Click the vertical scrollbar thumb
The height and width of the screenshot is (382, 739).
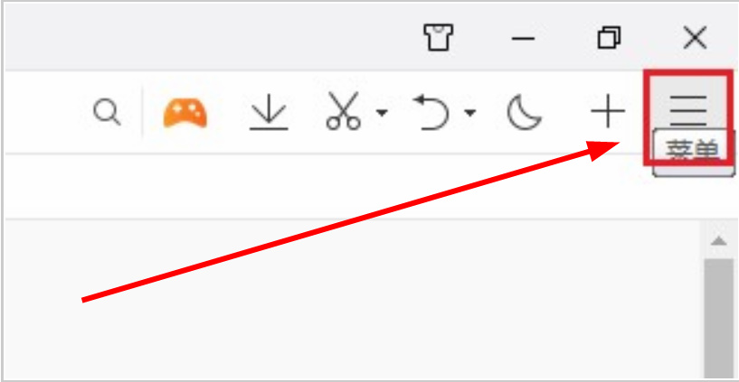719,320
